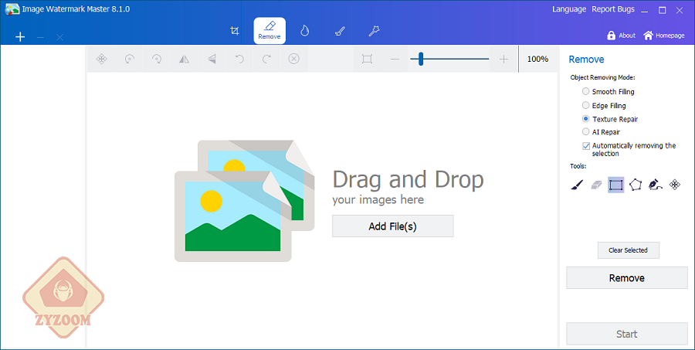
Task: Rotate image clockwise
Action: [157, 59]
